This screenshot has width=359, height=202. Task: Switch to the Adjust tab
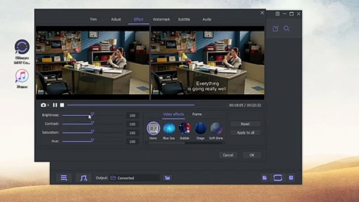click(116, 19)
